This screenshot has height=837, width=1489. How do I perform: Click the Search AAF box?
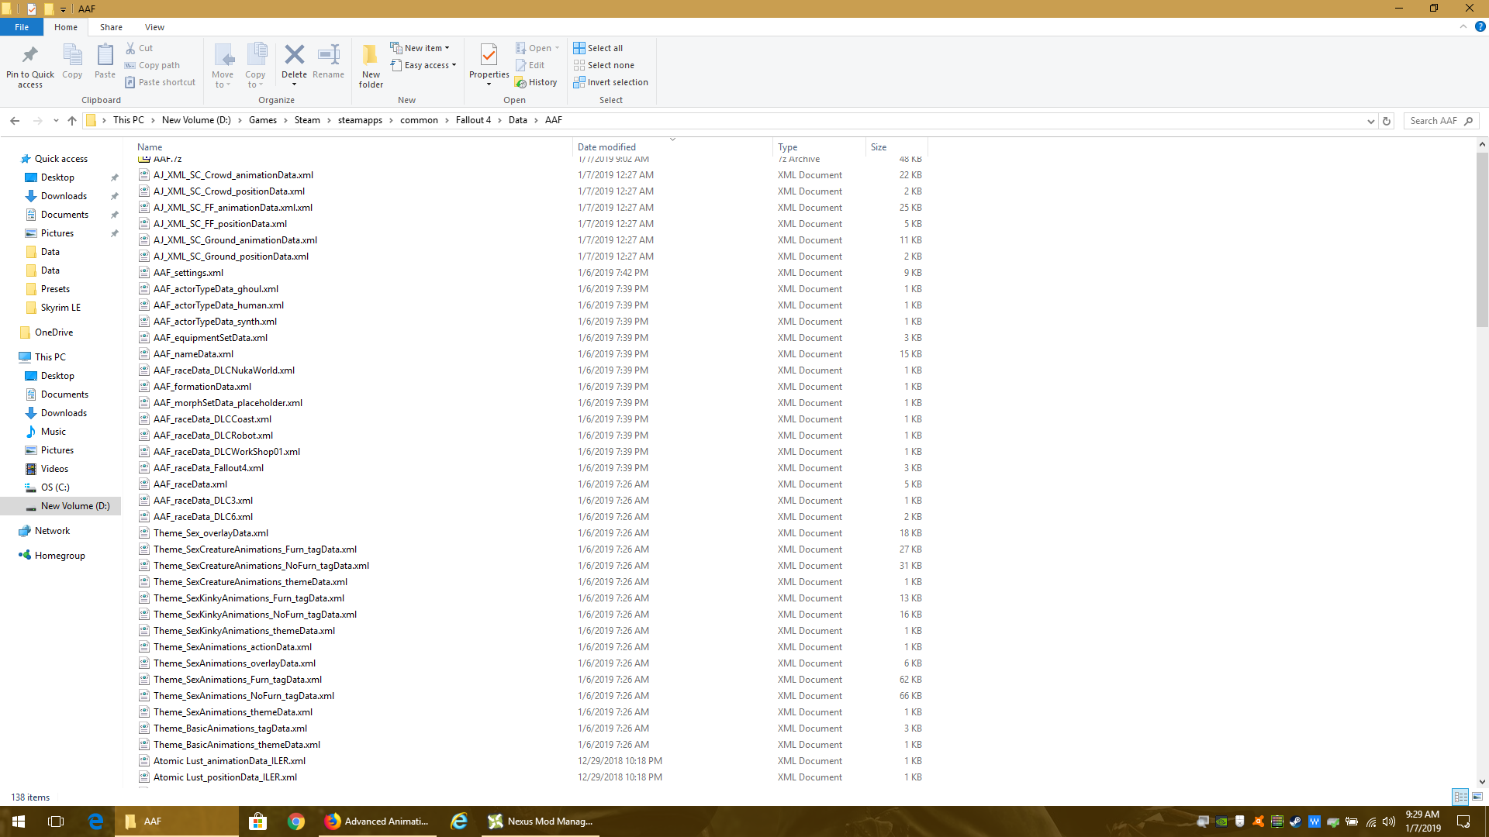point(1441,121)
